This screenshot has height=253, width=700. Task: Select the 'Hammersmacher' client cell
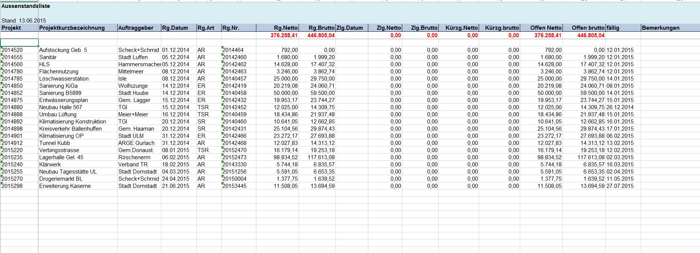click(x=139, y=64)
